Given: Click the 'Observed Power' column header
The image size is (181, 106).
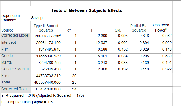Looking at the screenshot, I should (161, 28).
